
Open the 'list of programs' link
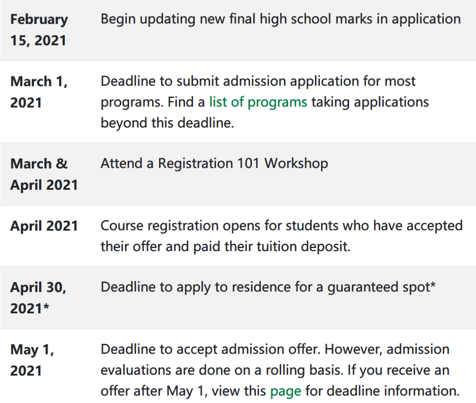(258, 102)
